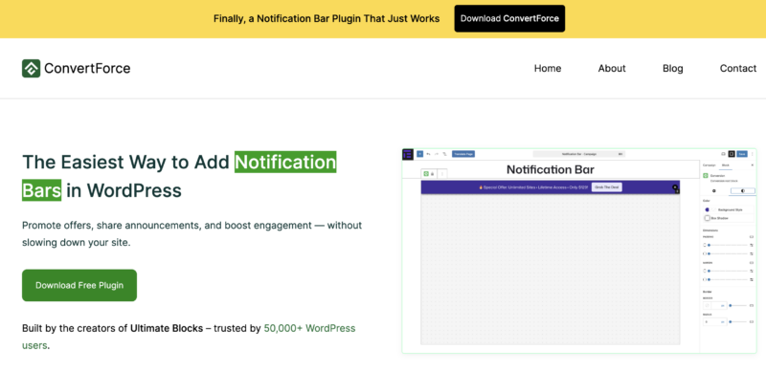
Task: Click the green Download Free Plugin button
Action: (x=79, y=285)
